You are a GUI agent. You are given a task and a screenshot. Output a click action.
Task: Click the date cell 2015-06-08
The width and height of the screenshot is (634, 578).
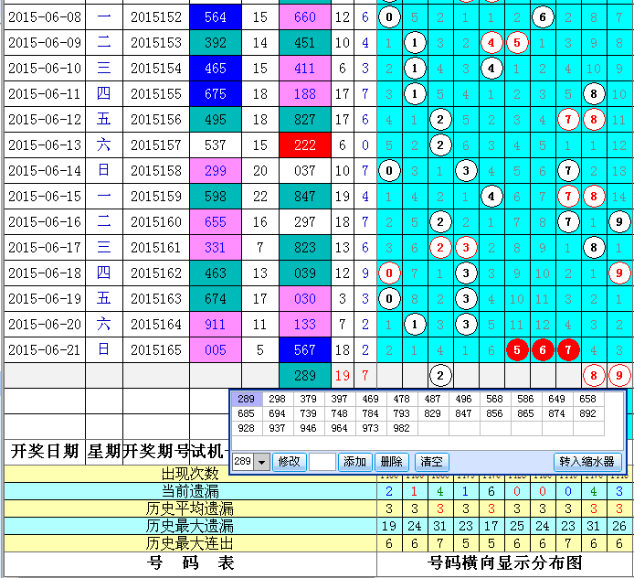pyautogui.click(x=45, y=17)
